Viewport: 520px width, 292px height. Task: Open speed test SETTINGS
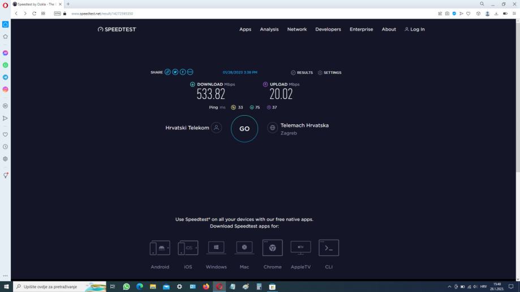(330, 72)
